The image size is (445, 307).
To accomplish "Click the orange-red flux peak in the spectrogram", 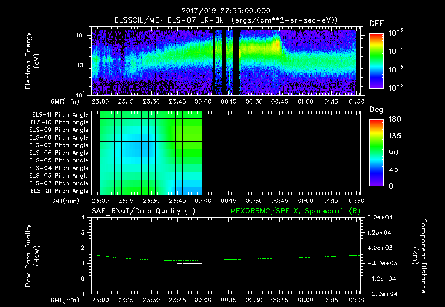I will click(276, 45).
